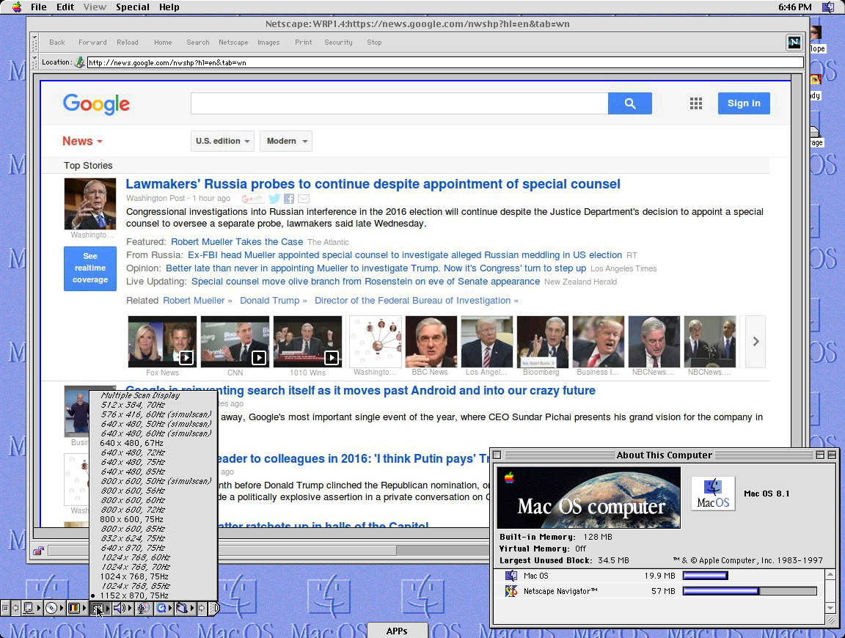Select 800 x 600, 75Hz resolution

tap(153, 519)
